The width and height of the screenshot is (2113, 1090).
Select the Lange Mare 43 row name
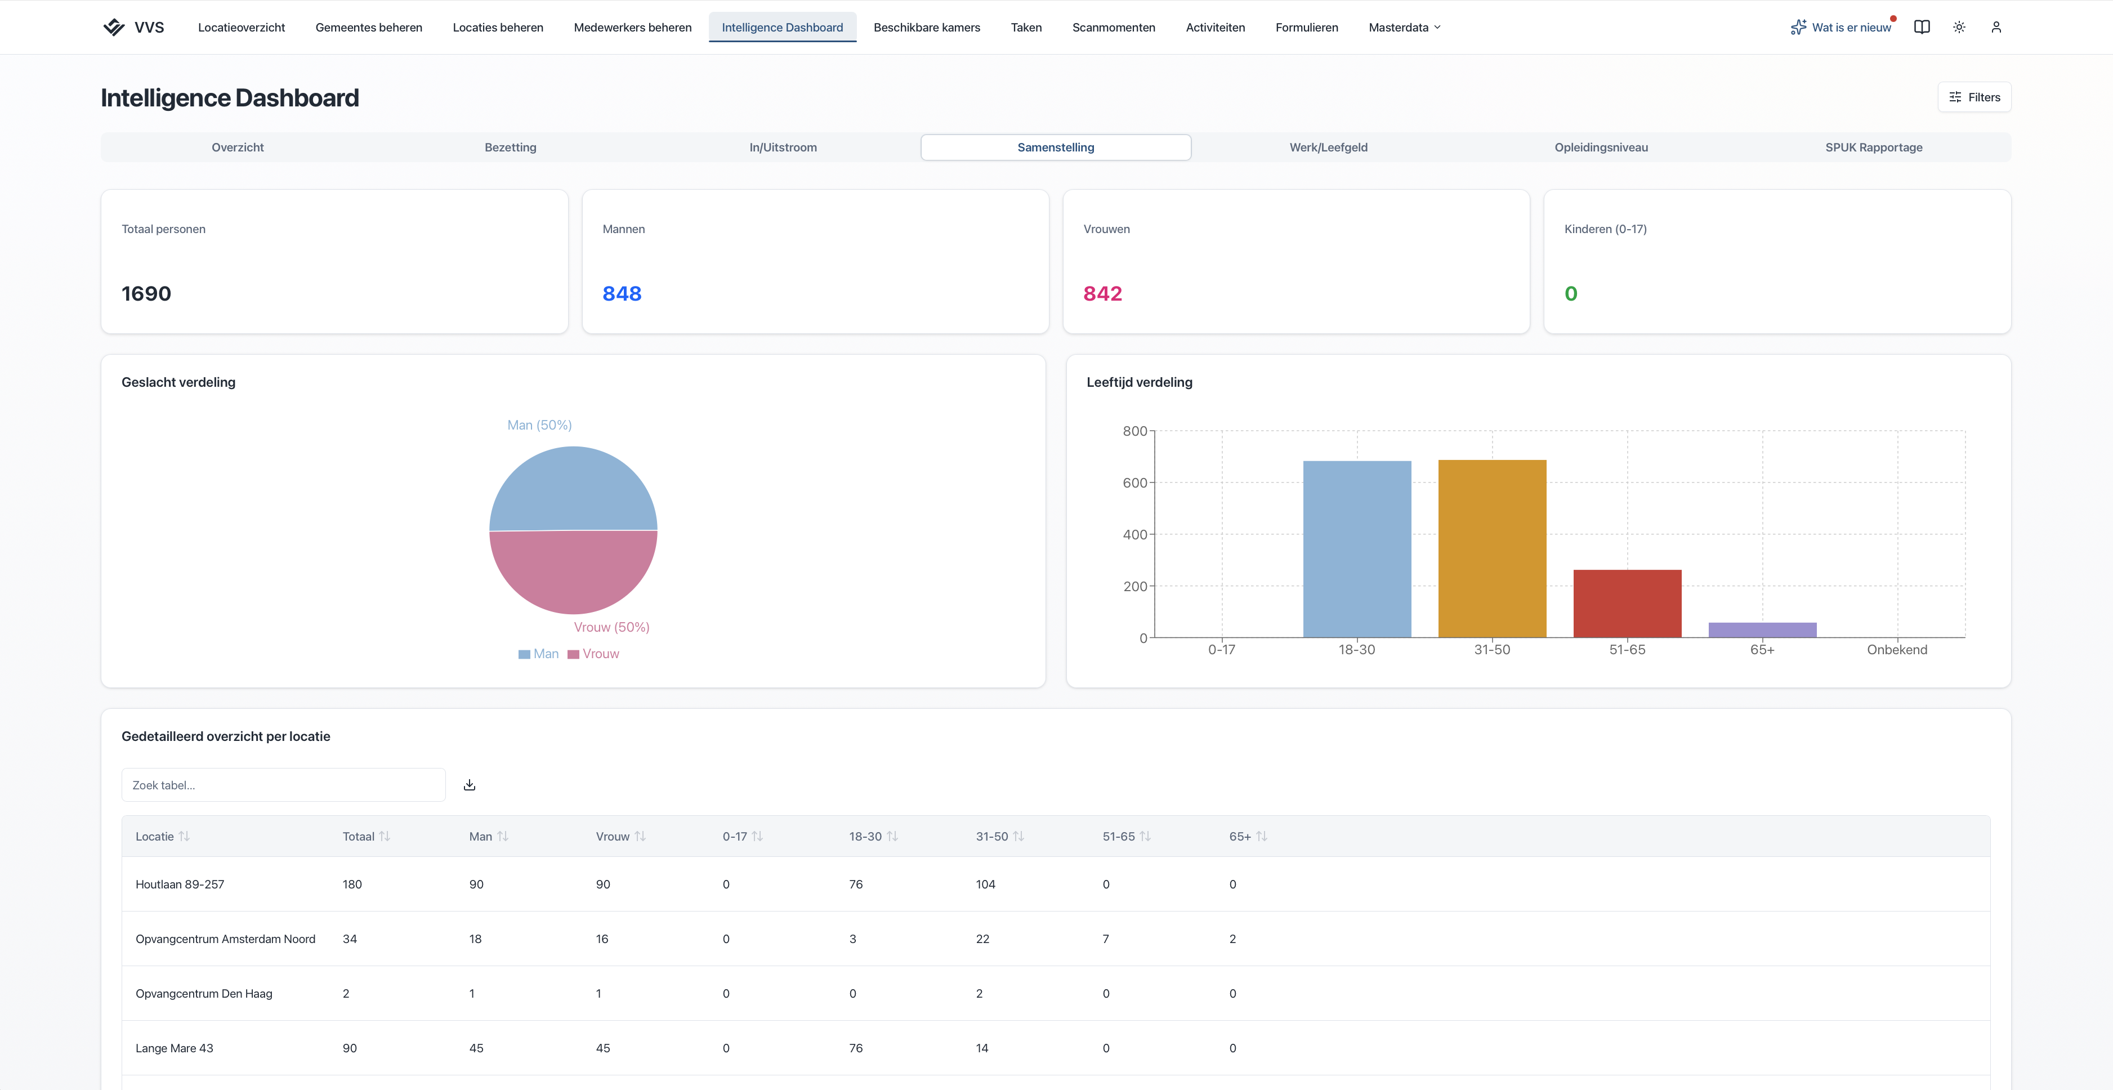[174, 1048]
